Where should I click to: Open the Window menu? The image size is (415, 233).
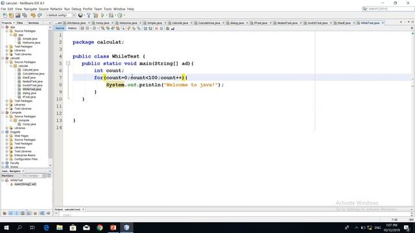pyautogui.click(x=119, y=9)
